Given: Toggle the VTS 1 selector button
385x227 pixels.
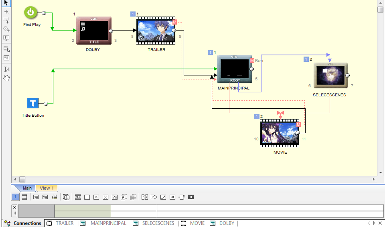Looking at the screenshot, I should point(15,197).
